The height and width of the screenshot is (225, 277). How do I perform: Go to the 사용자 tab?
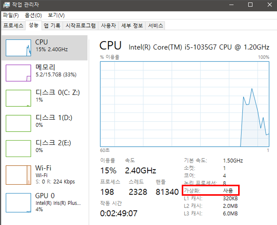108,26
